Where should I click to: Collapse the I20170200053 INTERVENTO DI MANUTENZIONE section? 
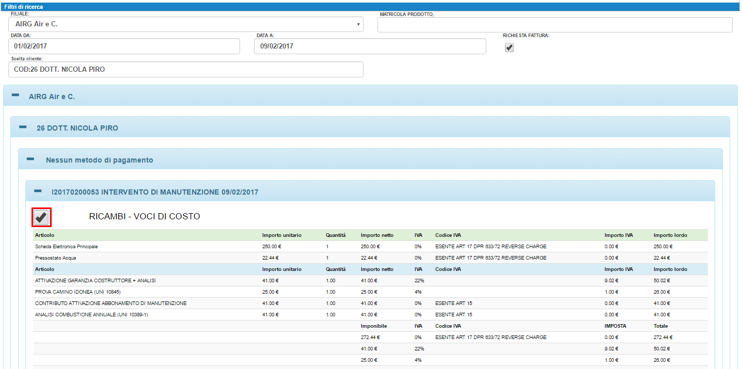coord(38,191)
